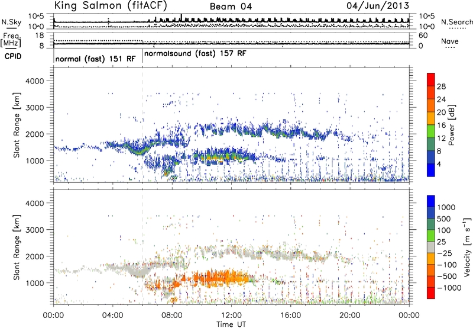
Task: Pick the bottom red segment of the velocity colorbar
Action: click(431, 293)
